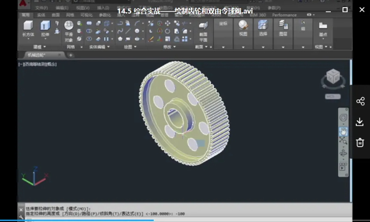Download the video using the download icon

coord(360,122)
